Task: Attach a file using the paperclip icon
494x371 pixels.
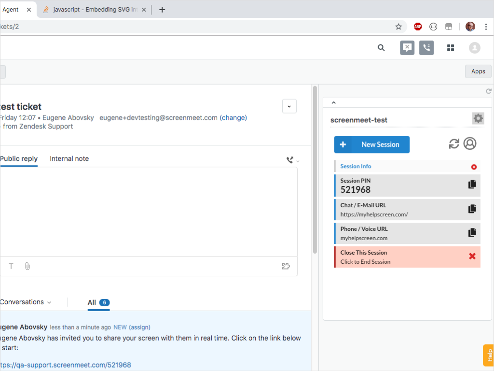Action: 27,266
